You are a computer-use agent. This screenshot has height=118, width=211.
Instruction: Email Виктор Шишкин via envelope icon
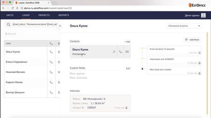click(x=59, y=92)
